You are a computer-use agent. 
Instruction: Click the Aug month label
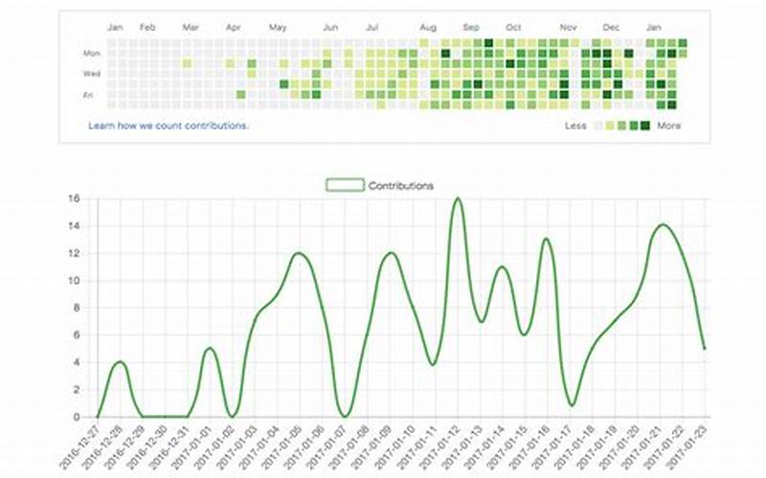click(428, 28)
